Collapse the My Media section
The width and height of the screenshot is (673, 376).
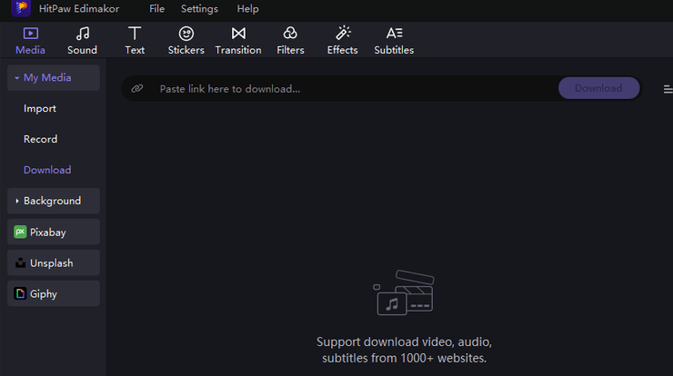coord(53,78)
